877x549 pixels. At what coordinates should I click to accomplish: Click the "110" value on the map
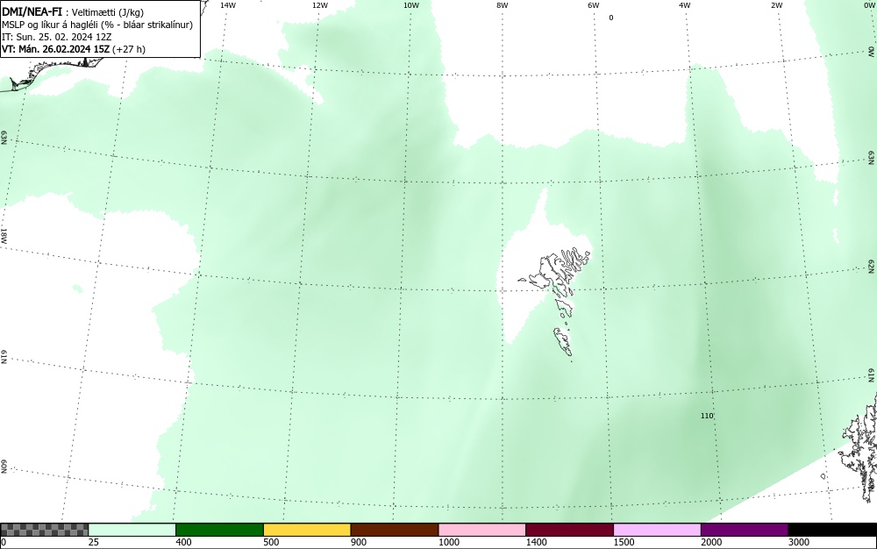[x=707, y=416]
